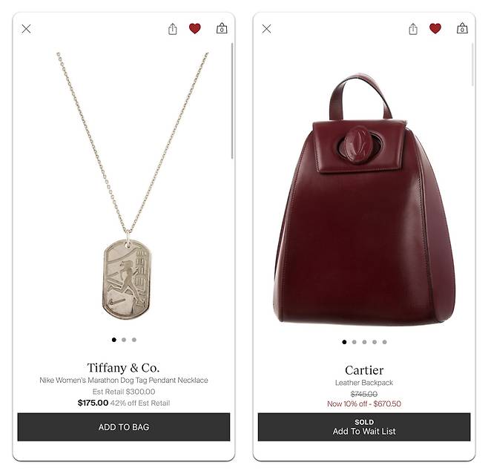Image resolution: width=488 pixels, height=474 pixels.
Task: Open the Tiffany & Co. brand link
Action: [x=124, y=368]
